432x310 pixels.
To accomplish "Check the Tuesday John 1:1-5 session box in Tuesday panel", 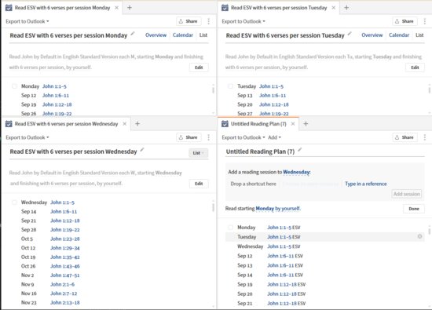I will point(230,86).
